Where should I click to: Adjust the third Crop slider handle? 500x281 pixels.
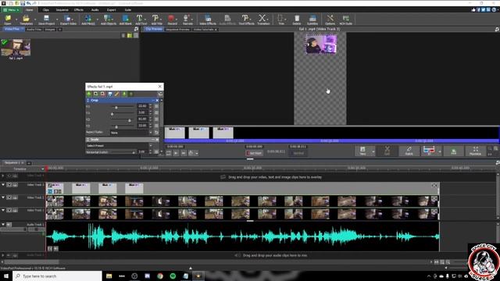130,120
